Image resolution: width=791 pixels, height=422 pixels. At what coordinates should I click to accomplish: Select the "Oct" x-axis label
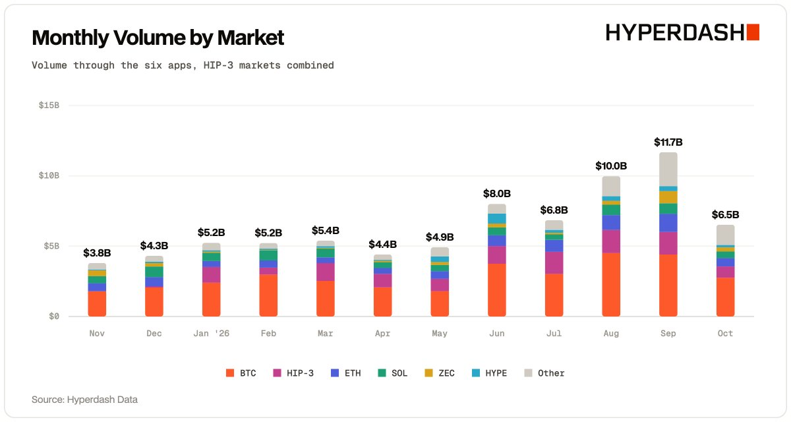pos(725,334)
